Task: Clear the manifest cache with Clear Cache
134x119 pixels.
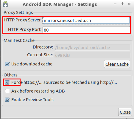Action: [x=117, y=64]
